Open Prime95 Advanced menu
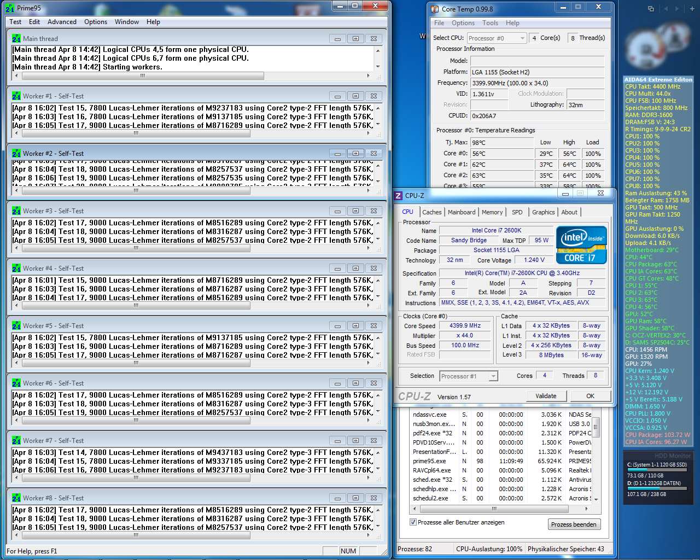This screenshot has width=700, height=560. point(62,22)
